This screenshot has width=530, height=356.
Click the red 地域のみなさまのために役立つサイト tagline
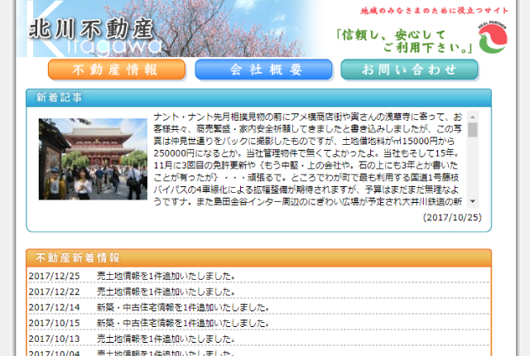[434, 11]
